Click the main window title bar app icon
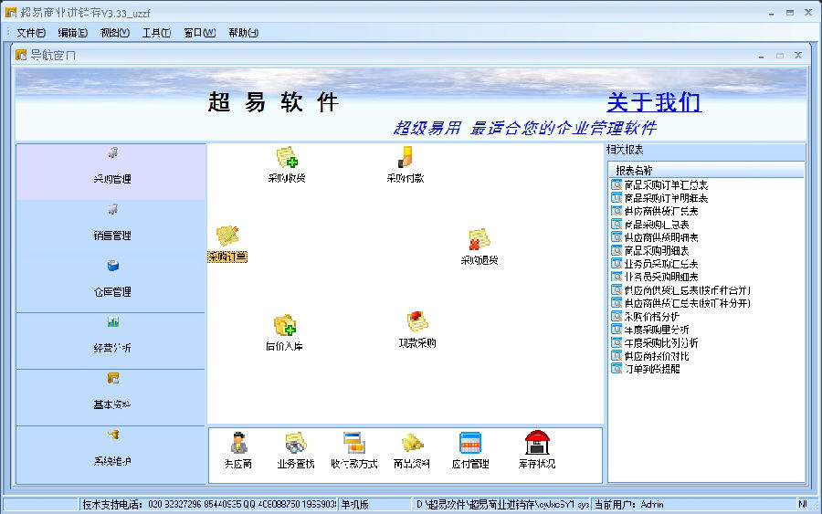The height and width of the screenshot is (514, 822). tap(11, 13)
